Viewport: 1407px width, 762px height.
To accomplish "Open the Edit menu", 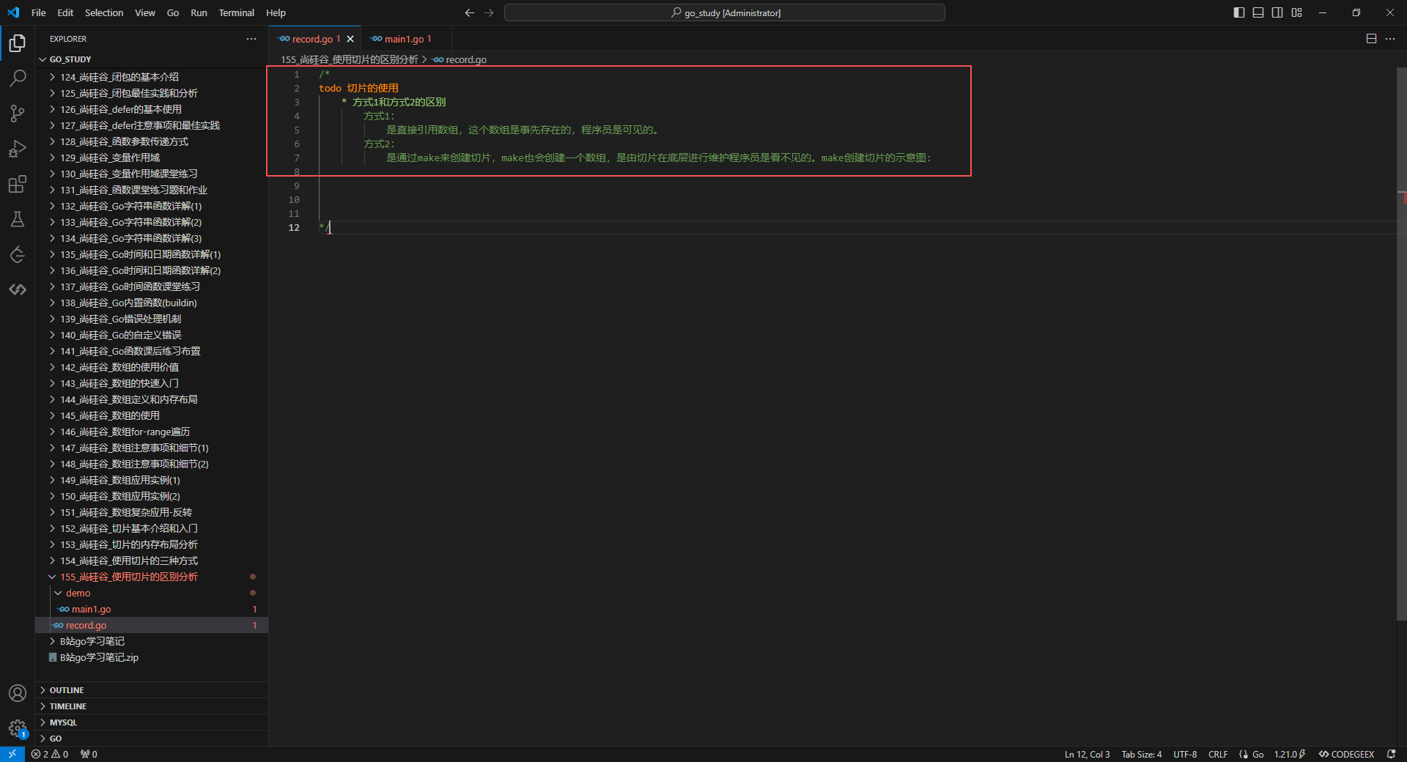I will [65, 12].
